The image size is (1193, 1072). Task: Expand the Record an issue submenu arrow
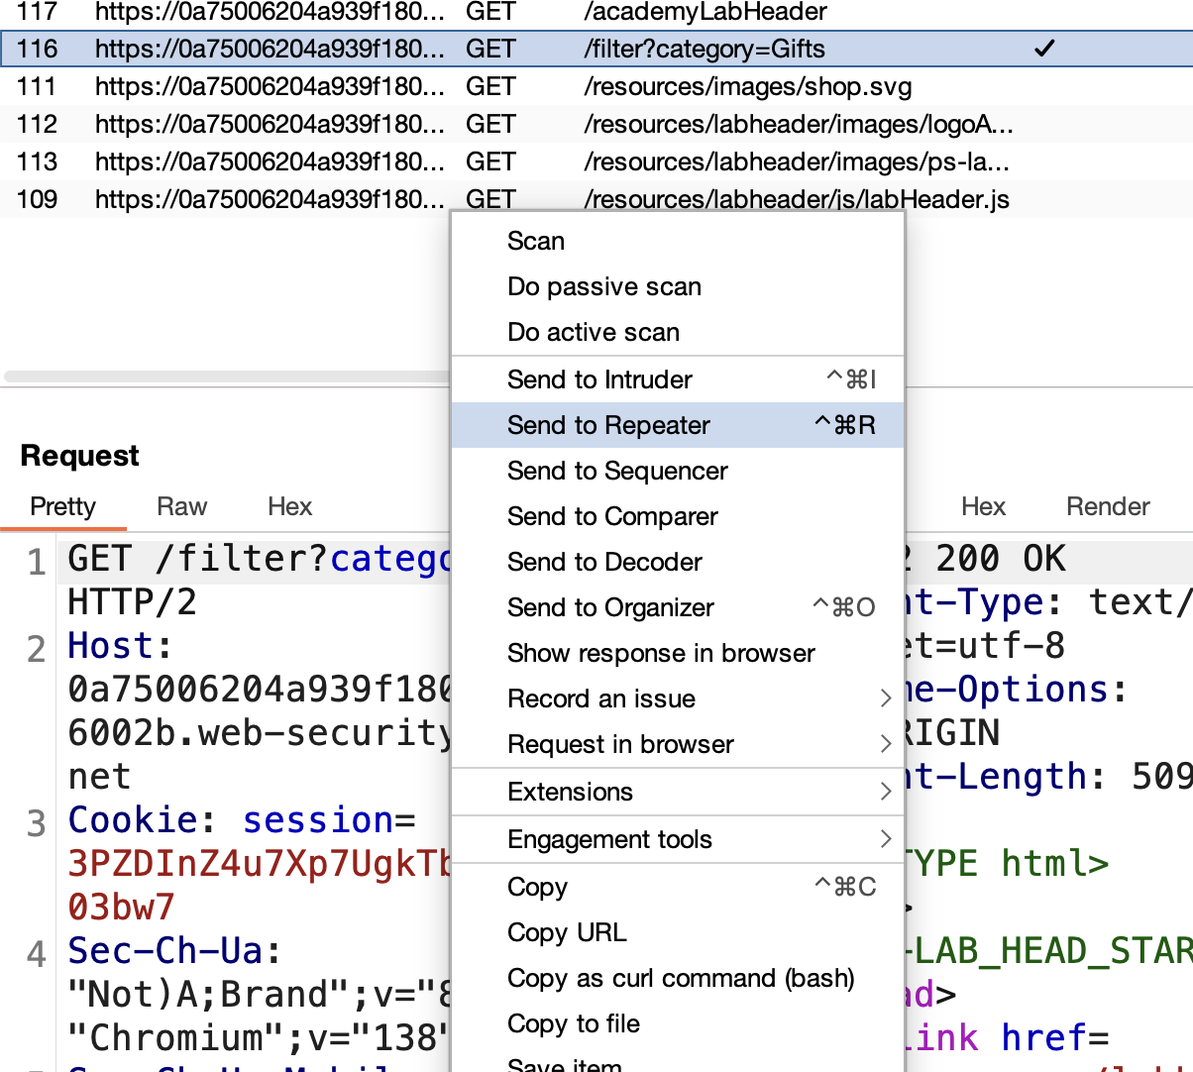click(x=886, y=698)
